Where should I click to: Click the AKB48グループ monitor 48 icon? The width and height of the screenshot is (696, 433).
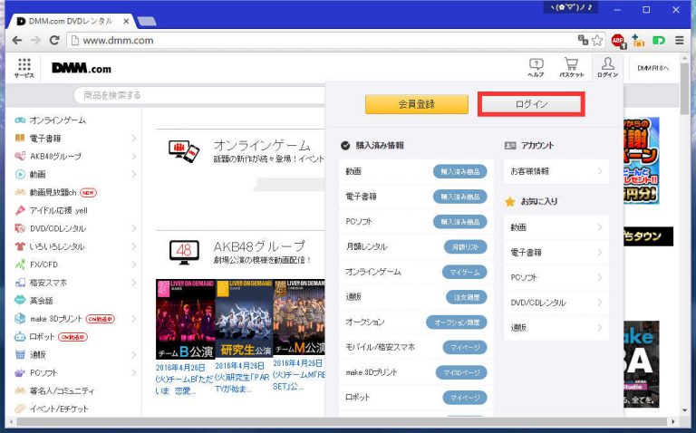[184, 252]
